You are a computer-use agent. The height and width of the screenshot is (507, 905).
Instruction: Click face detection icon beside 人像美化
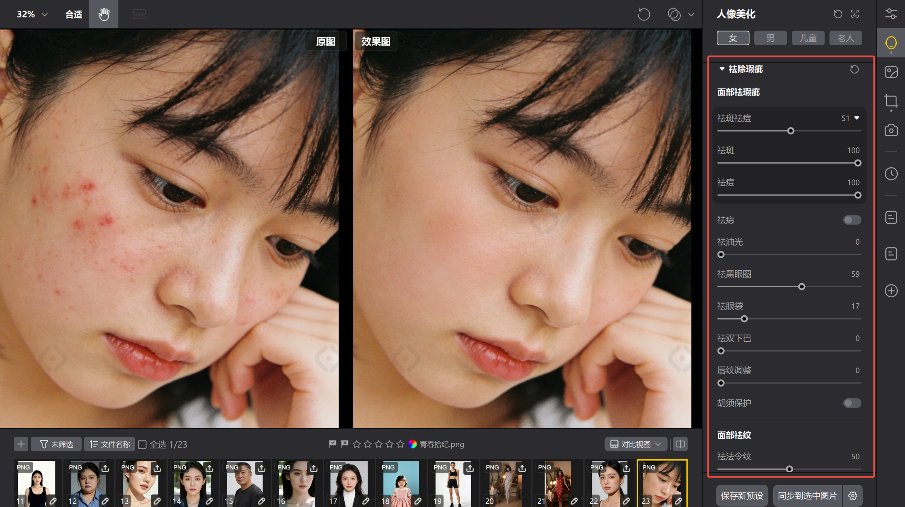[x=855, y=14]
